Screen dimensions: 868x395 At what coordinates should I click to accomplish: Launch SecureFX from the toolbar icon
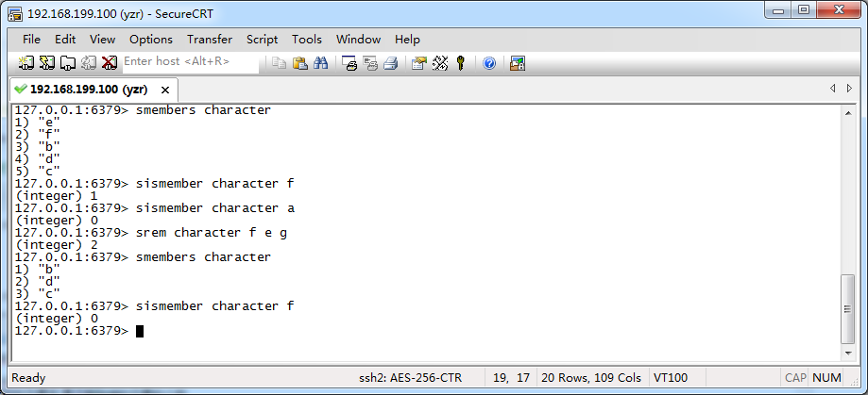coord(518,63)
